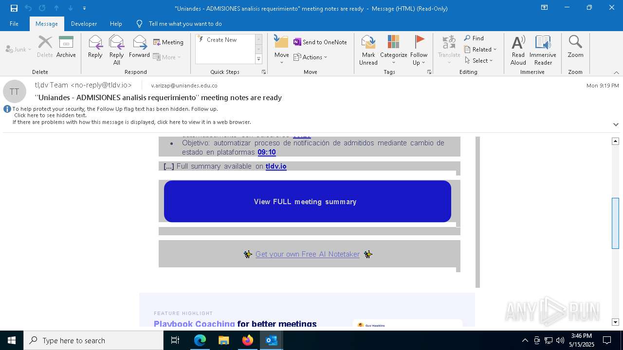Click the volume tray icon
This screenshot has width=623, height=350.
[x=560, y=340]
